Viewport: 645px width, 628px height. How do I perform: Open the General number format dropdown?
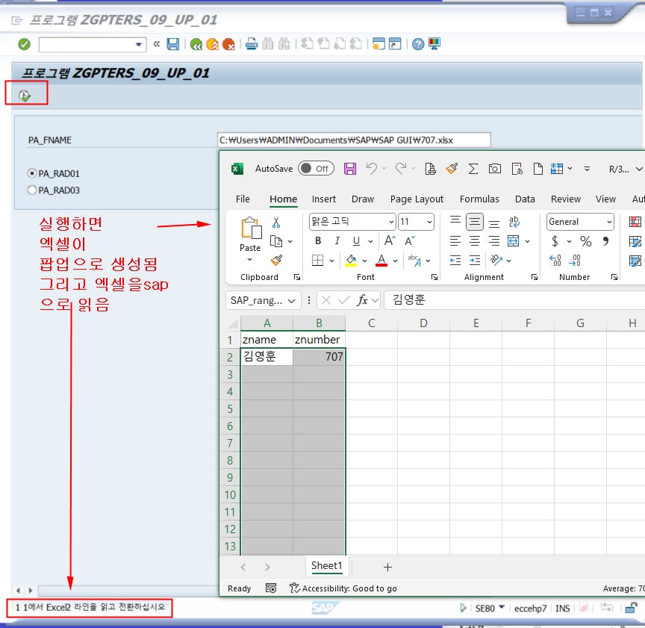(x=609, y=223)
